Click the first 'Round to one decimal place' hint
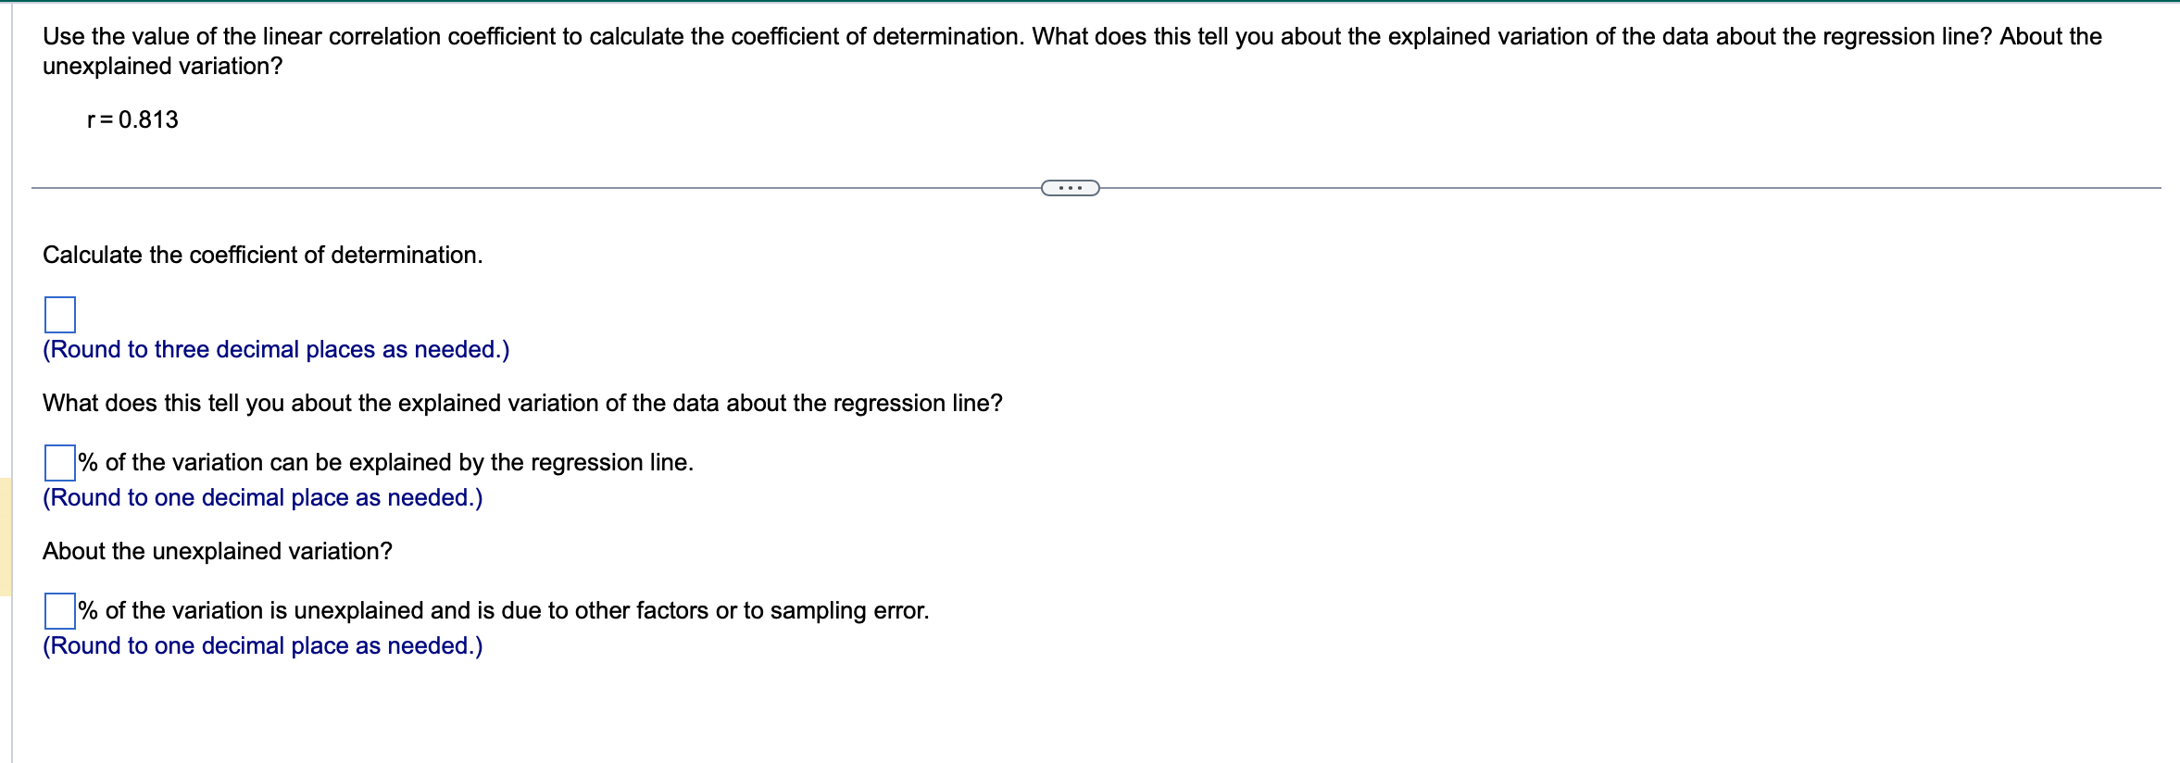The height and width of the screenshot is (763, 2180). tap(262, 498)
